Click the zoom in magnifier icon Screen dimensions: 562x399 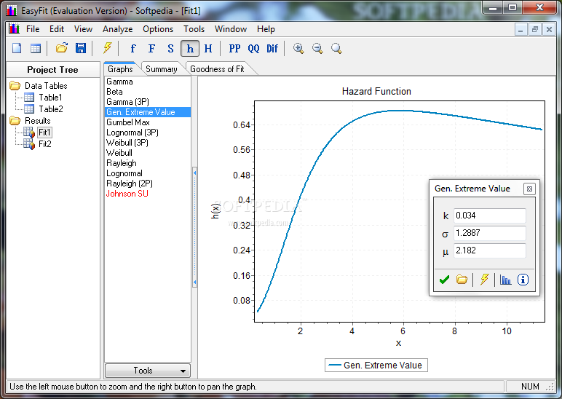click(298, 48)
